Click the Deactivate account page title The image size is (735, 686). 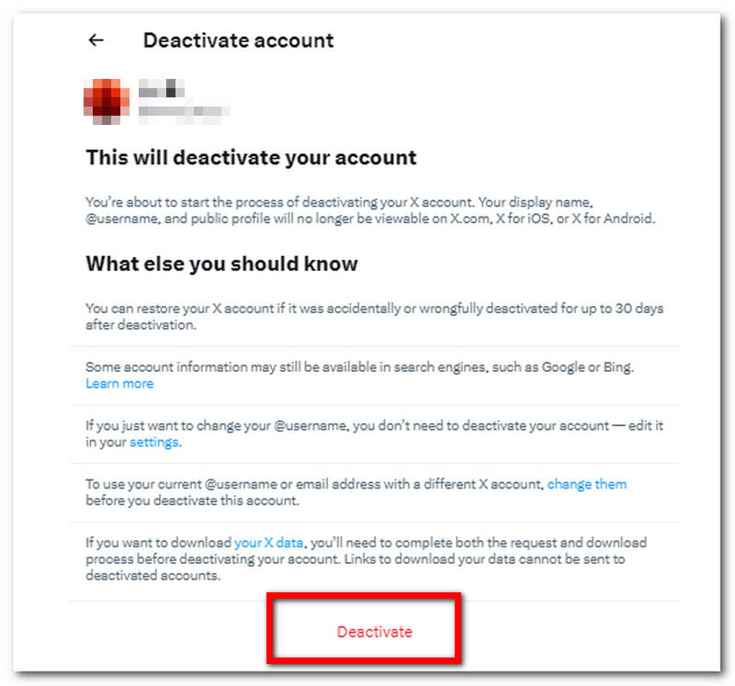pos(238,40)
